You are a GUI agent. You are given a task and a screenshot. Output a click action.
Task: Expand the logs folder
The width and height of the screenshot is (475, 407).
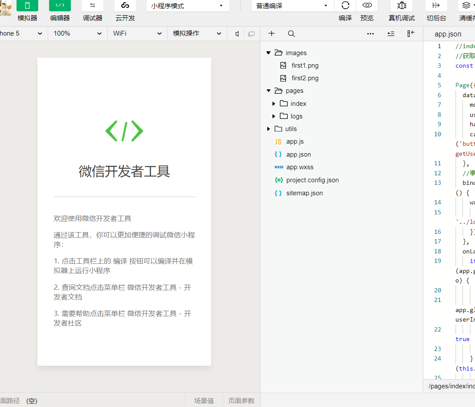coord(273,116)
